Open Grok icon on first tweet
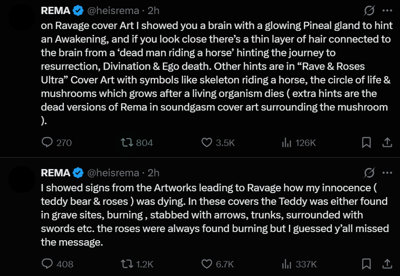The image size is (400, 276). click(x=370, y=10)
